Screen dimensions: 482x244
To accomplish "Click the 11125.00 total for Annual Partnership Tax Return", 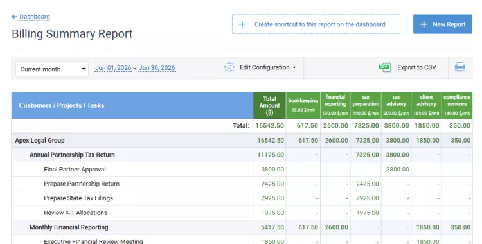I will [271, 155].
